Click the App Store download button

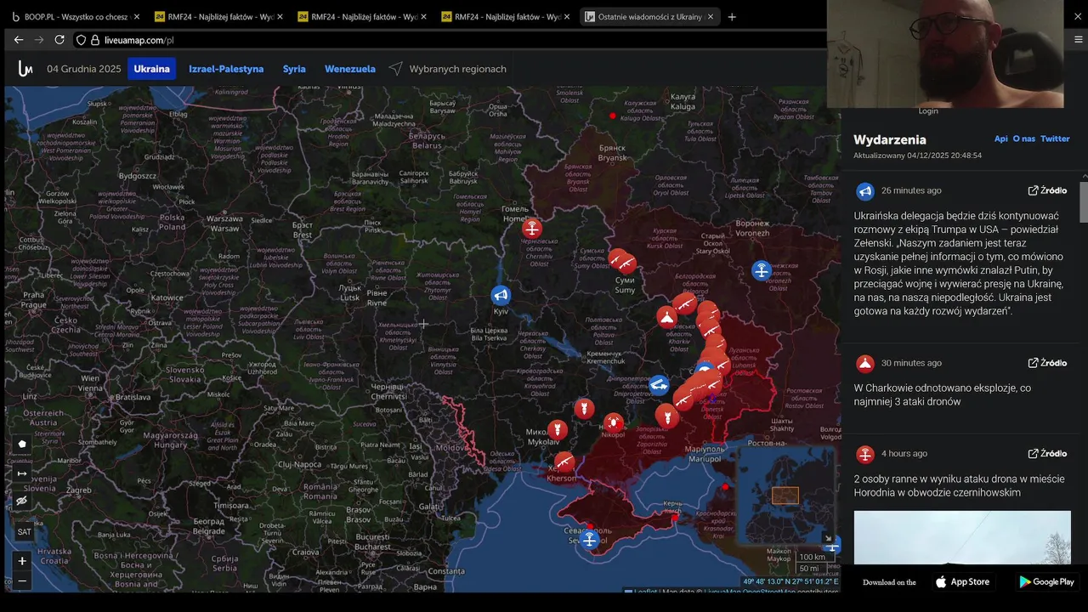pos(962,582)
